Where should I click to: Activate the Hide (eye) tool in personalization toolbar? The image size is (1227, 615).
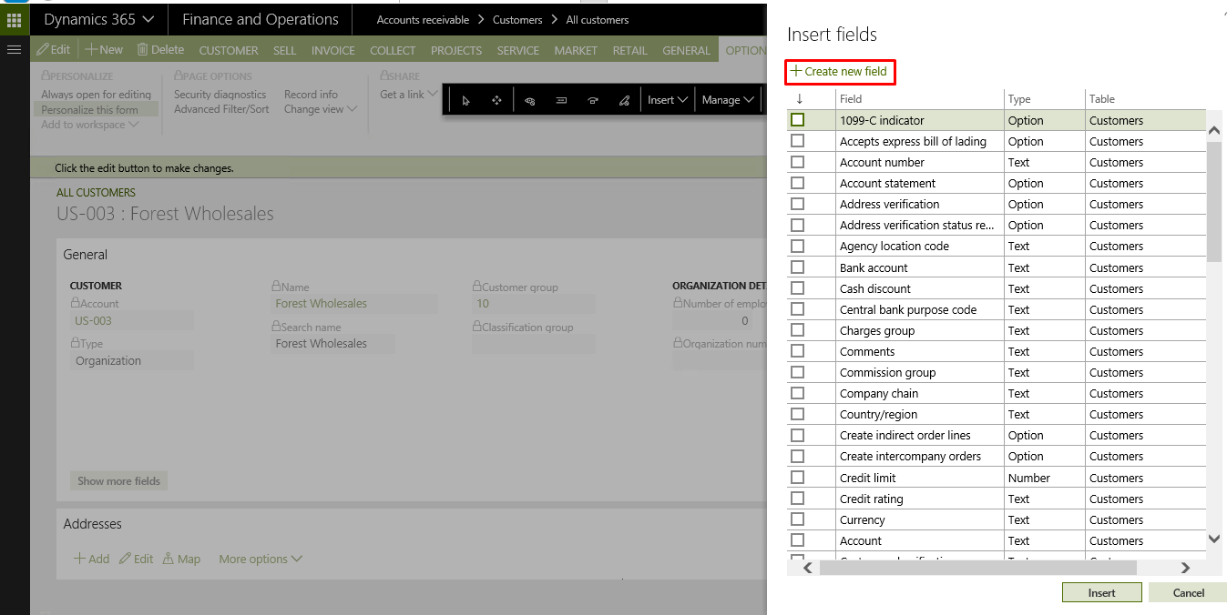point(530,100)
